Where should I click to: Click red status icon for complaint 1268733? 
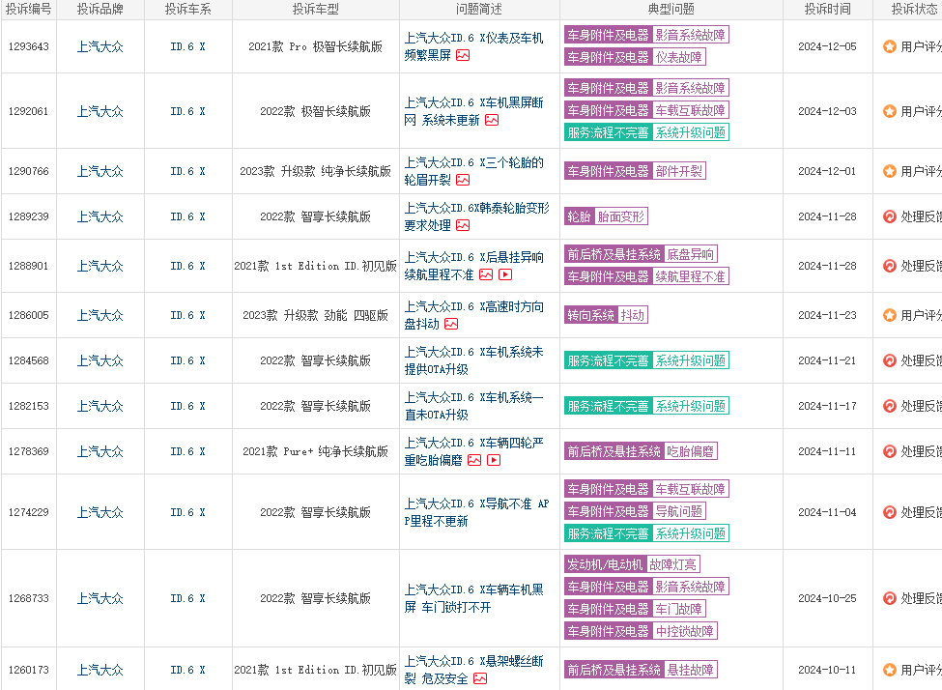click(x=890, y=598)
